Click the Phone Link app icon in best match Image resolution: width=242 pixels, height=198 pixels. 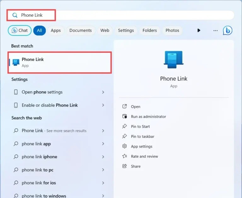pyautogui.click(x=16, y=62)
